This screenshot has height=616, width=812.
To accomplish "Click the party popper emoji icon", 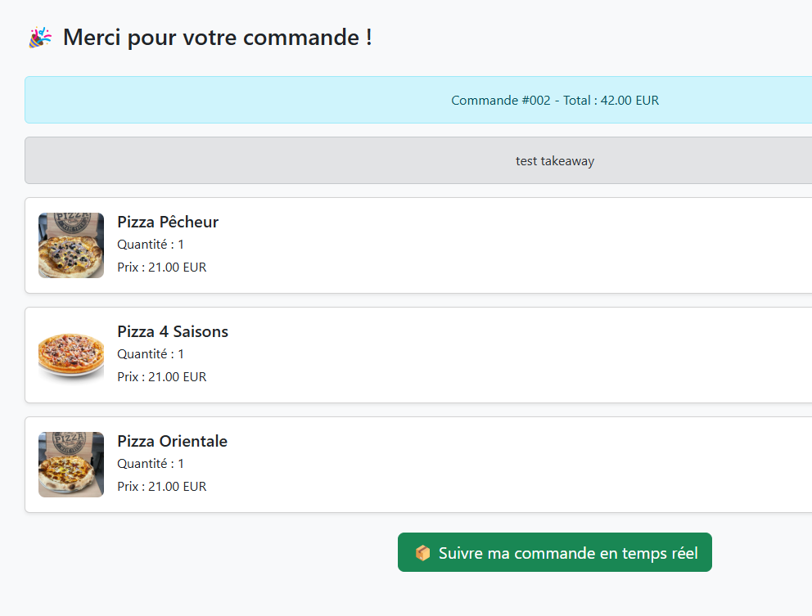I will pyautogui.click(x=40, y=38).
